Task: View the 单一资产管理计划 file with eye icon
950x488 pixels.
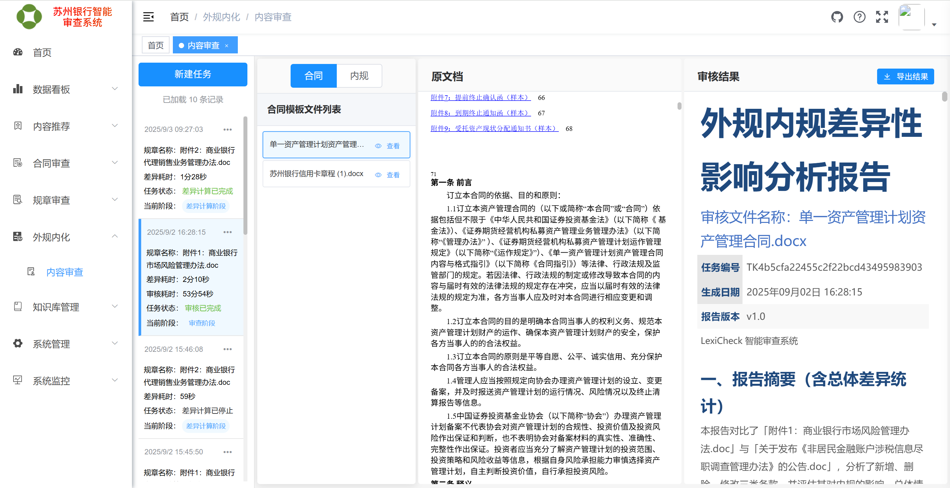Action: click(x=387, y=146)
